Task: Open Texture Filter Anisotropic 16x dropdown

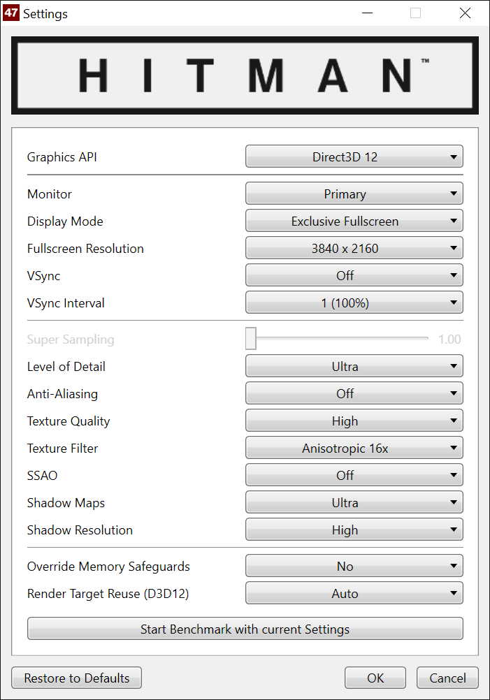Action: 354,449
